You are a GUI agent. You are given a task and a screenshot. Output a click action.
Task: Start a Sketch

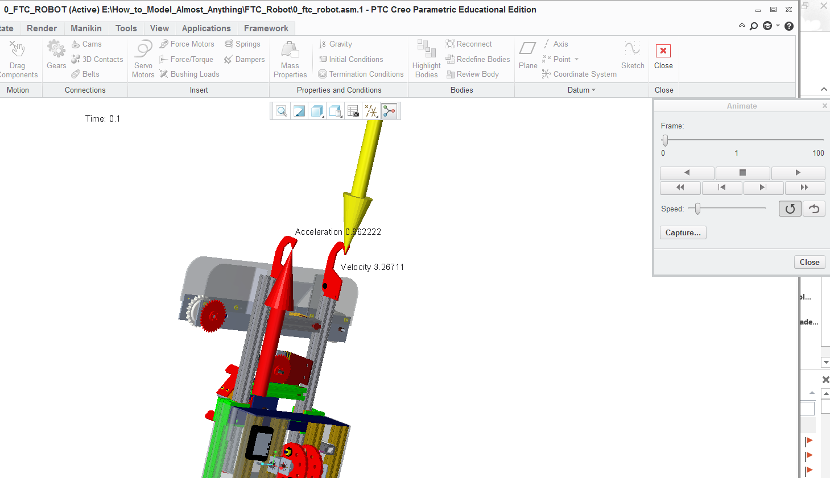coord(633,55)
